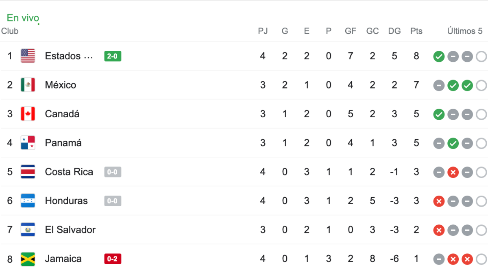Click Costa Rica's gray 0-0 score badge
This screenshot has width=488, height=274.
pos(113,172)
